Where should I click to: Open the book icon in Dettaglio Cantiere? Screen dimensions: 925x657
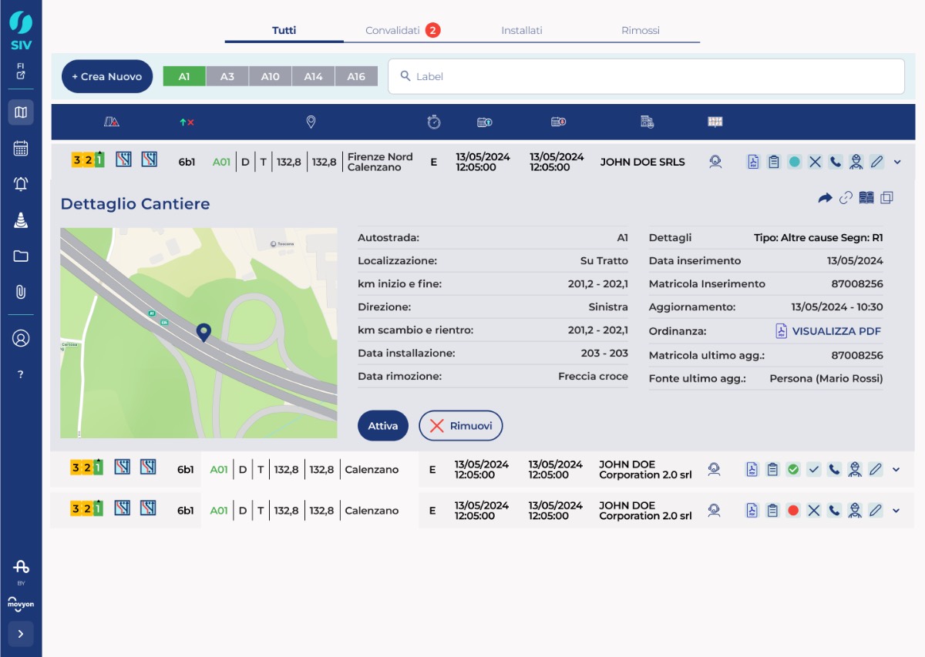pos(866,198)
